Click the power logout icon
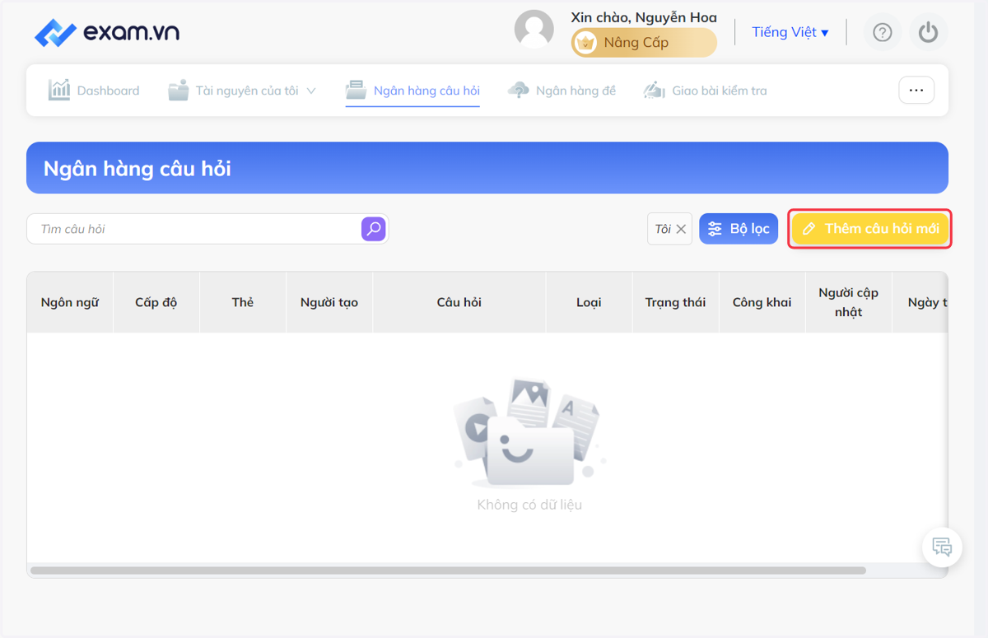988x638 pixels. pos(929,32)
